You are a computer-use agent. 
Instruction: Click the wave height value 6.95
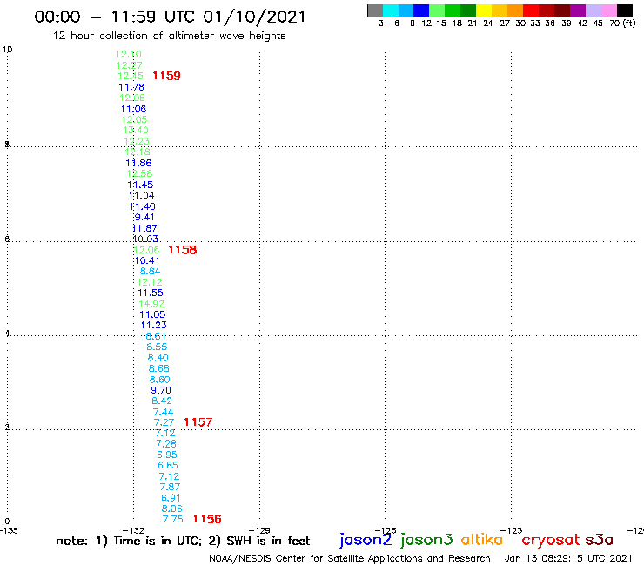pyautogui.click(x=167, y=455)
